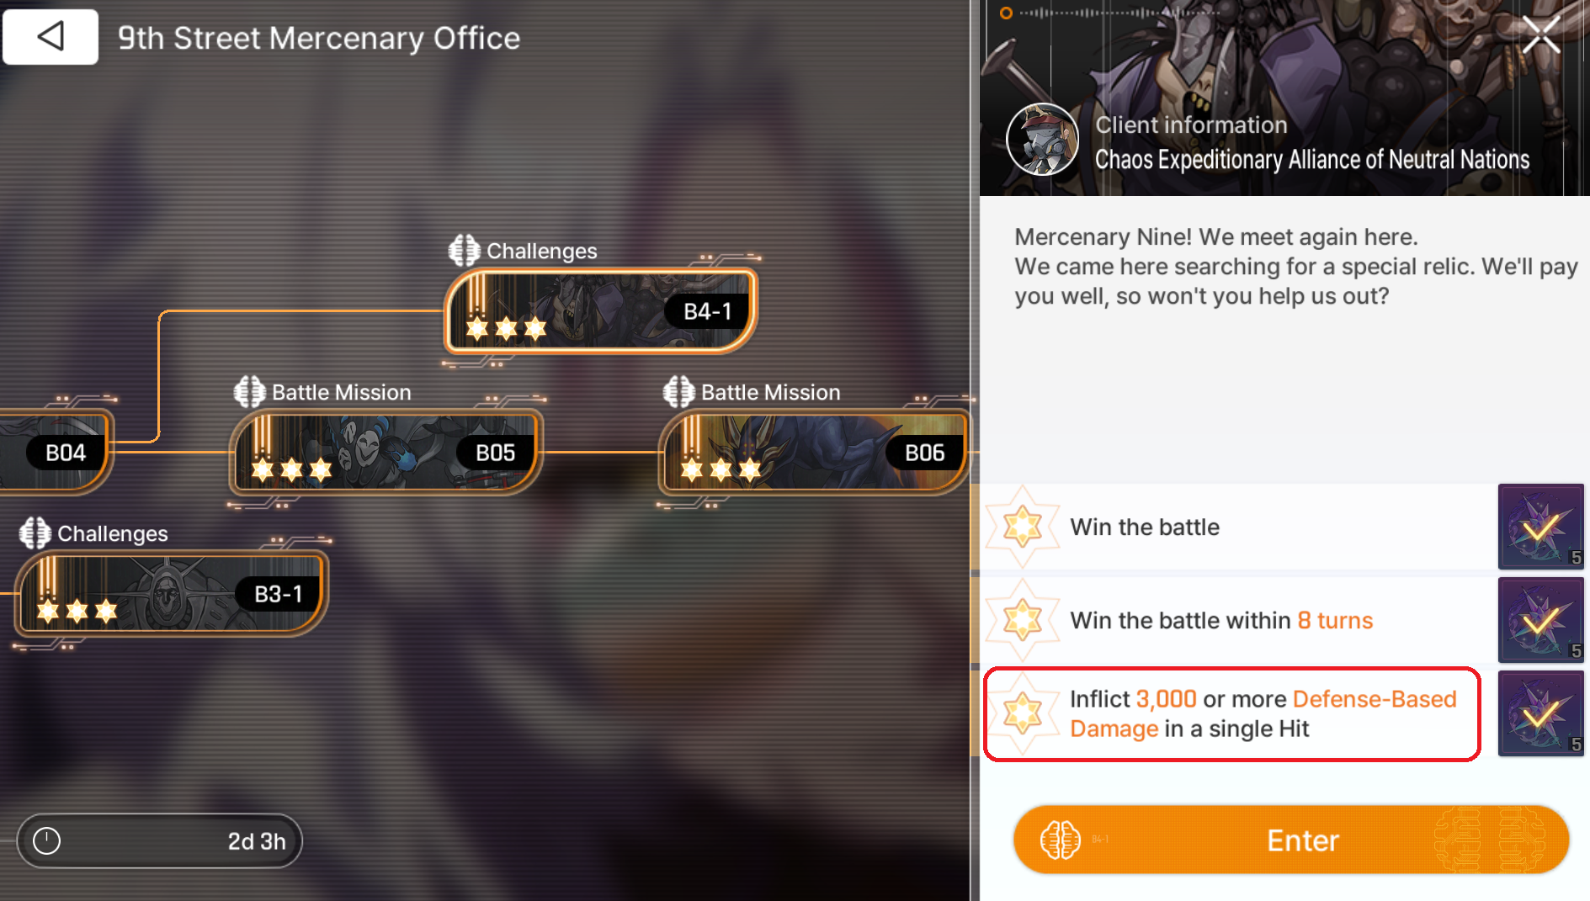Select the B3-1 challenge stage
The height and width of the screenshot is (901, 1590).
click(172, 594)
